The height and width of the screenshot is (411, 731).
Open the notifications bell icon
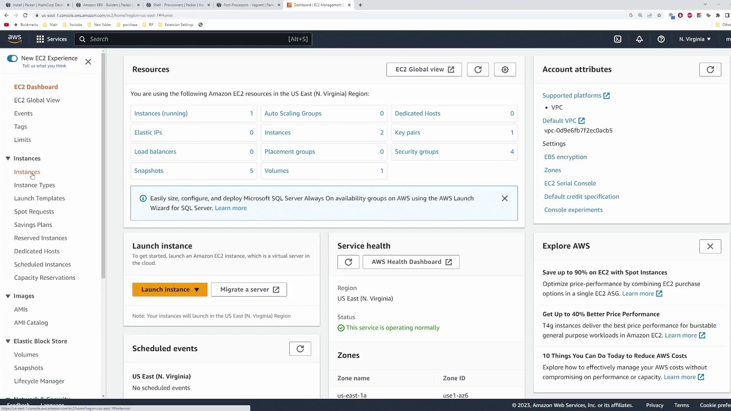pyautogui.click(x=639, y=39)
